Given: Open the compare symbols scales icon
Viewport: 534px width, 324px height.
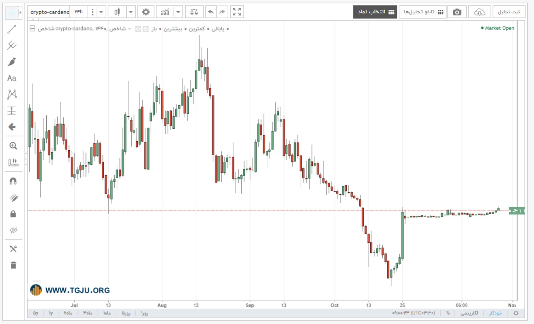Looking at the screenshot, I should point(194,12).
